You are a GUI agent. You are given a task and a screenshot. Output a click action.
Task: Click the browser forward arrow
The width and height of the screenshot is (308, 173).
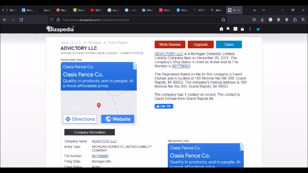point(13,19)
